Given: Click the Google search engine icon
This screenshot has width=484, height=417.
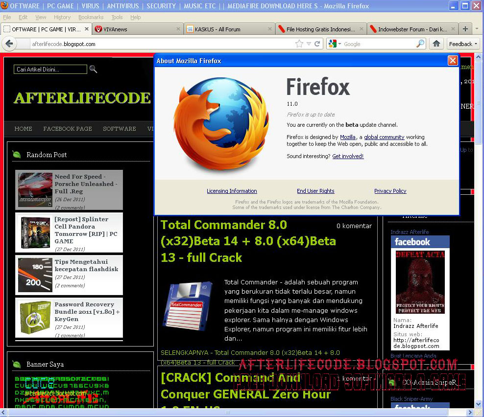Looking at the screenshot, I should (x=333, y=44).
